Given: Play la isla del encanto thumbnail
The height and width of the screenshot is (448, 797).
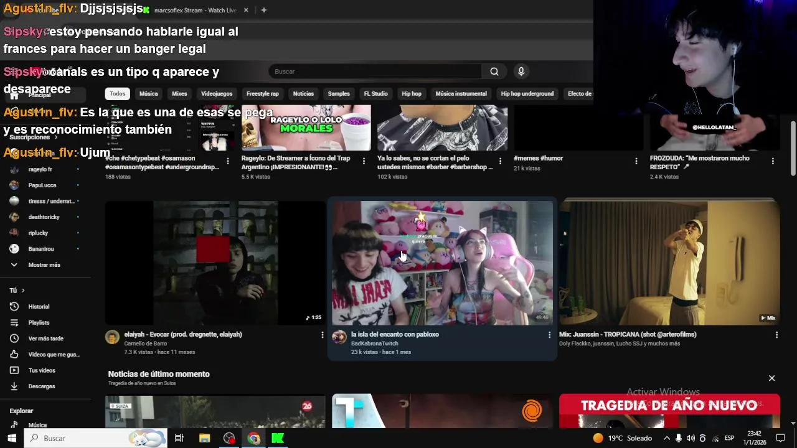Looking at the screenshot, I should (443, 263).
